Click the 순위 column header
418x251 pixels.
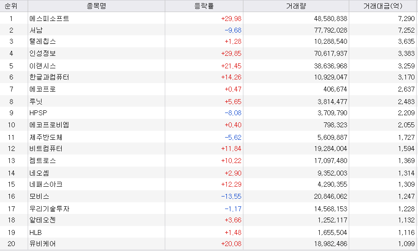coord(11,6)
